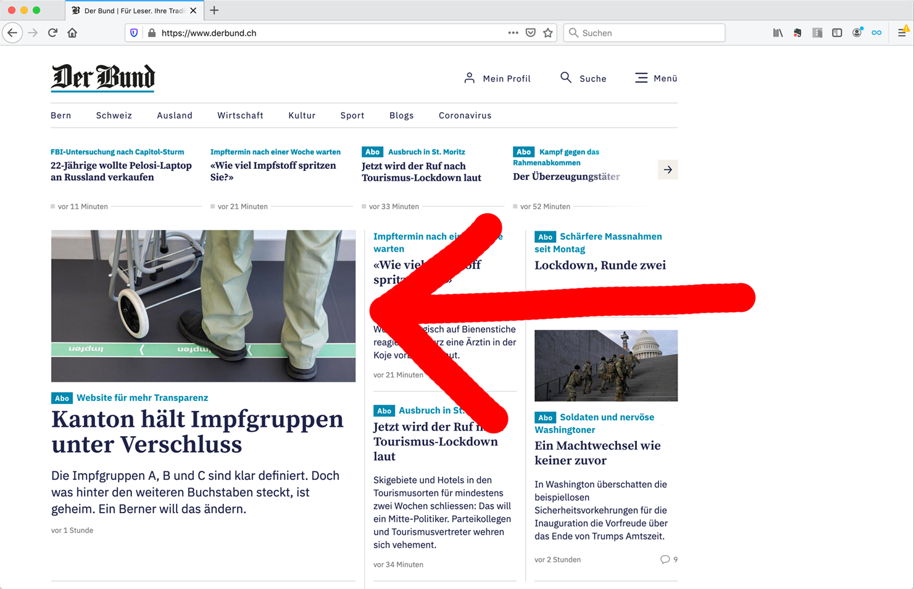Go to the Sport section
This screenshot has height=589, width=914.
coord(352,115)
